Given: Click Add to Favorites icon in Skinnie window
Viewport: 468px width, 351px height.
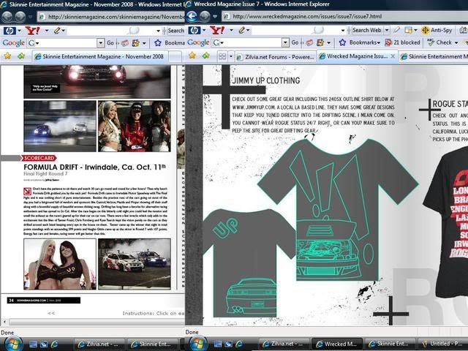Looking at the screenshot, I should [x=21, y=56].
